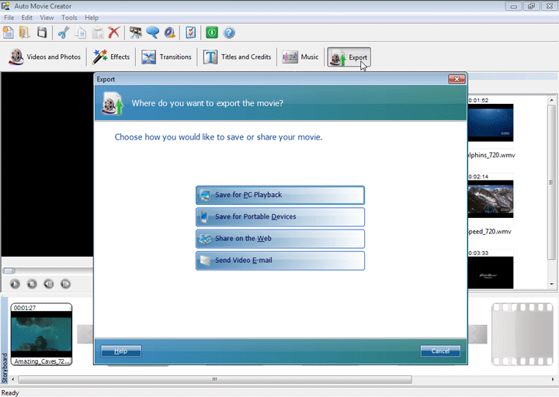This screenshot has height=397, width=559.
Task: Click the New project icon
Action: [9, 33]
